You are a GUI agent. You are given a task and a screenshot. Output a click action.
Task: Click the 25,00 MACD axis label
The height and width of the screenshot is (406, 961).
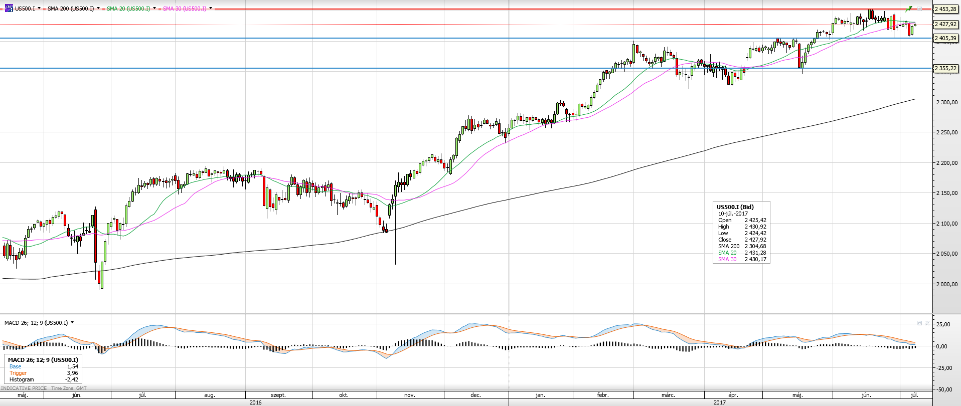(x=944, y=324)
